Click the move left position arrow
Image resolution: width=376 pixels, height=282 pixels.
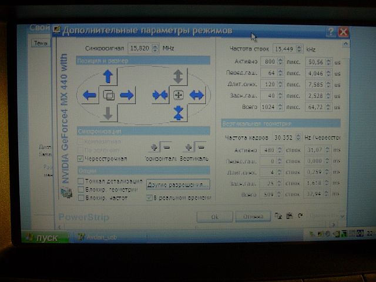90,95
